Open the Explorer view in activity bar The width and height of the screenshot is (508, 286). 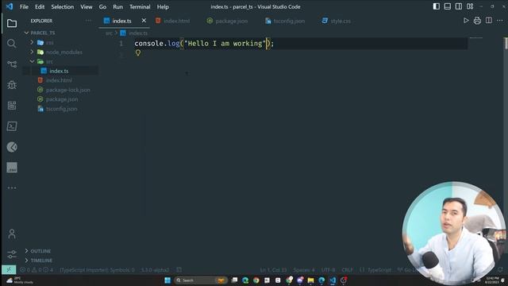(12, 23)
